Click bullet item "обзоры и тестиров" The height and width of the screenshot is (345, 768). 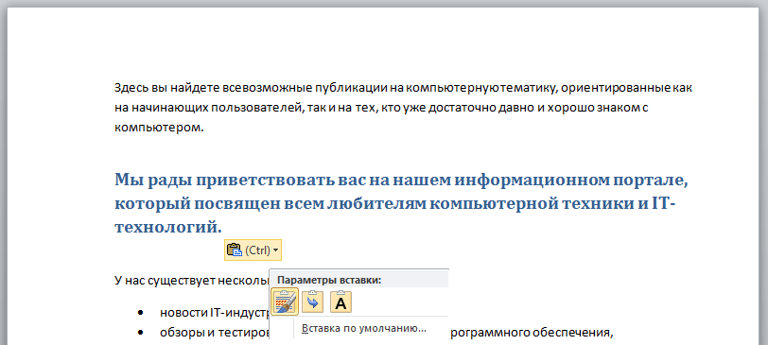point(215,333)
